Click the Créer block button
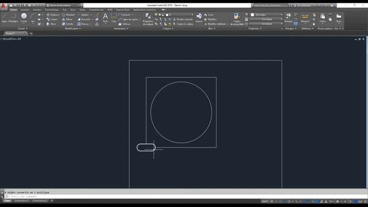The height and width of the screenshot is (207, 368). tap(209, 15)
